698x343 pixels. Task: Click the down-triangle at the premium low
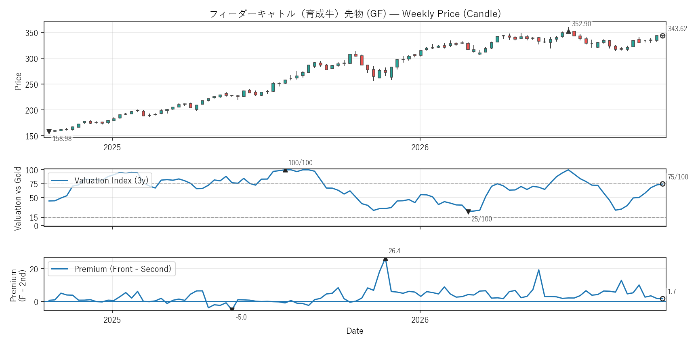pos(232,309)
